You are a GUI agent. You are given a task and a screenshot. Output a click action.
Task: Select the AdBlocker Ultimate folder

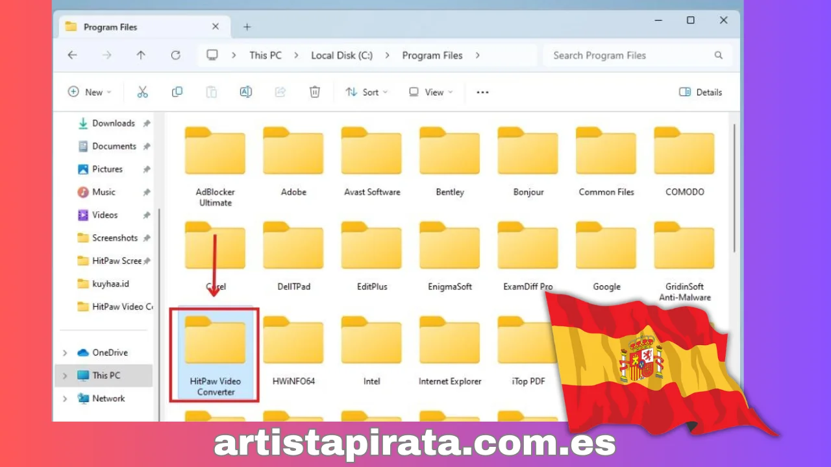[x=215, y=167]
